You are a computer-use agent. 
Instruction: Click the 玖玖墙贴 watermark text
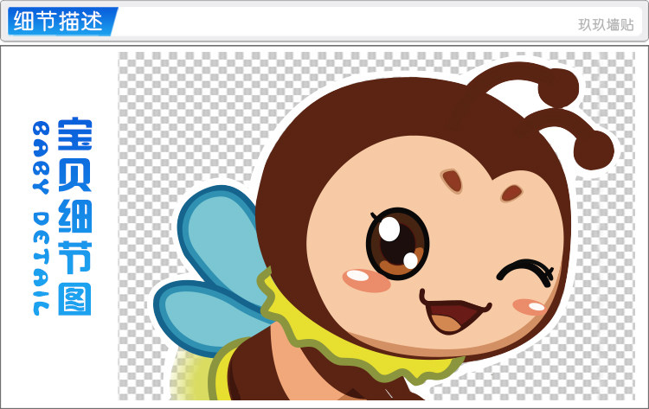tap(606, 25)
